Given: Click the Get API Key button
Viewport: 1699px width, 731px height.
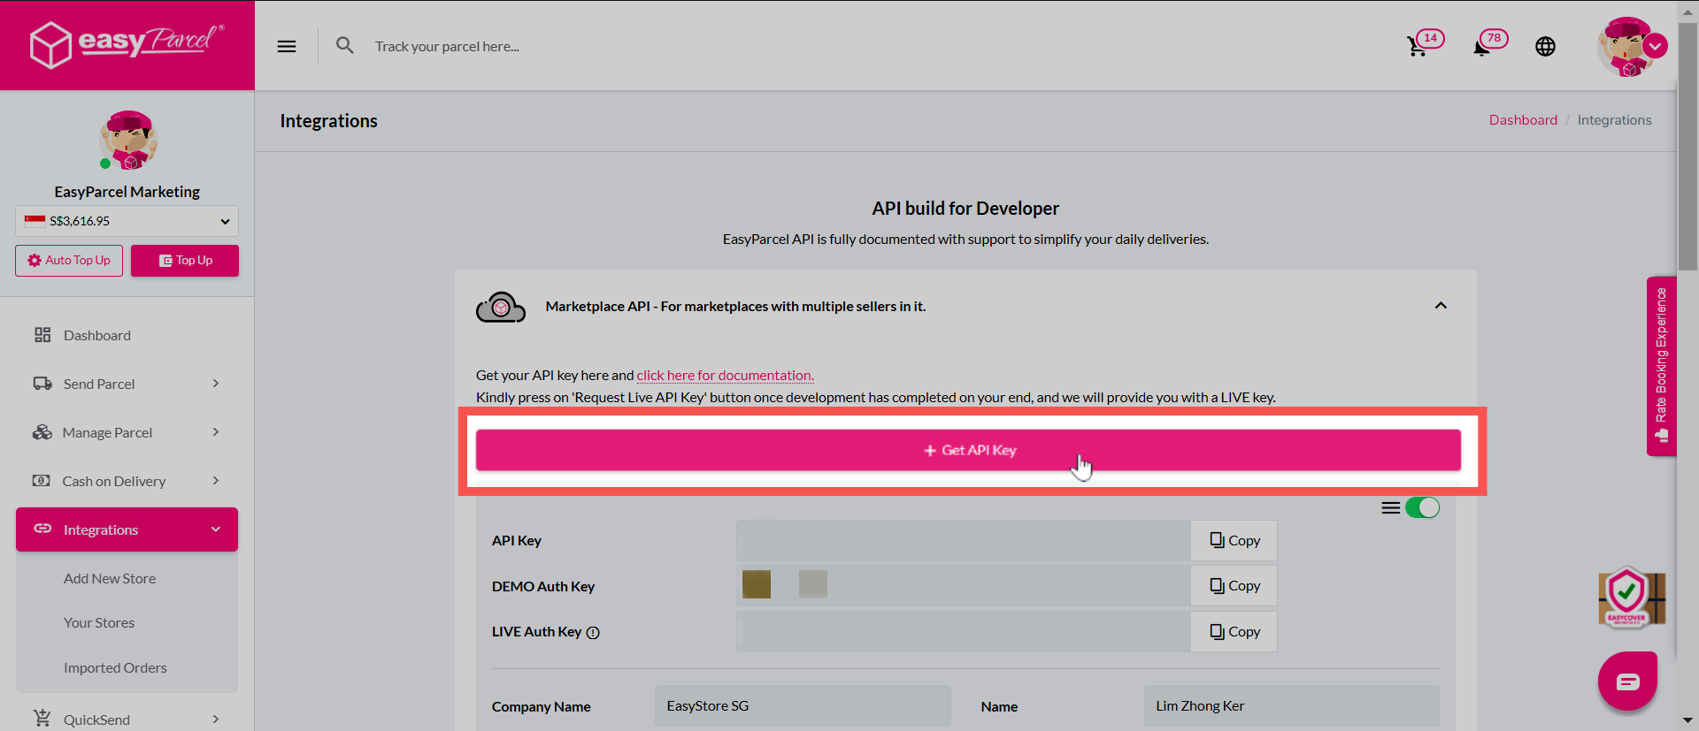Looking at the screenshot, I should point(968,451).
